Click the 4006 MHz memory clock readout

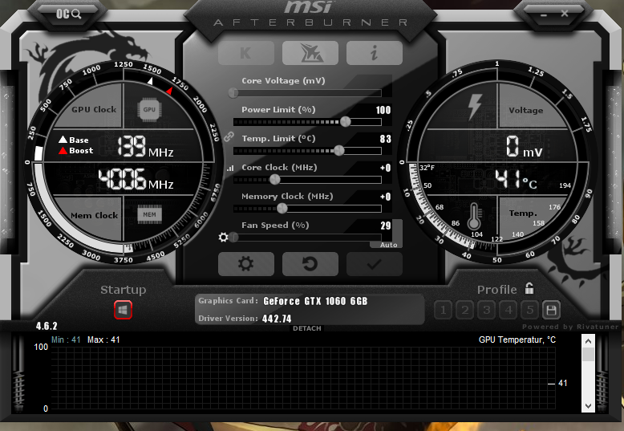pyautogui.click(x=136, y=179)
